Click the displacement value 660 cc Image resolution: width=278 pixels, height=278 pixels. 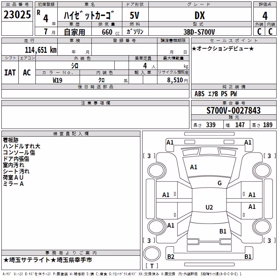point(111,32)
